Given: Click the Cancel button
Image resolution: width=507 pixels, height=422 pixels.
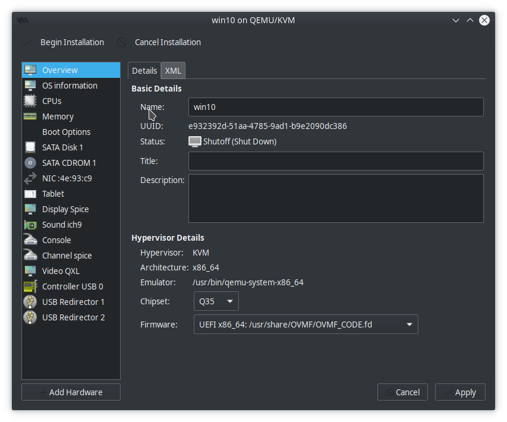Looking at the screenshot, I should pyautogui.click(x=402, y=392).
